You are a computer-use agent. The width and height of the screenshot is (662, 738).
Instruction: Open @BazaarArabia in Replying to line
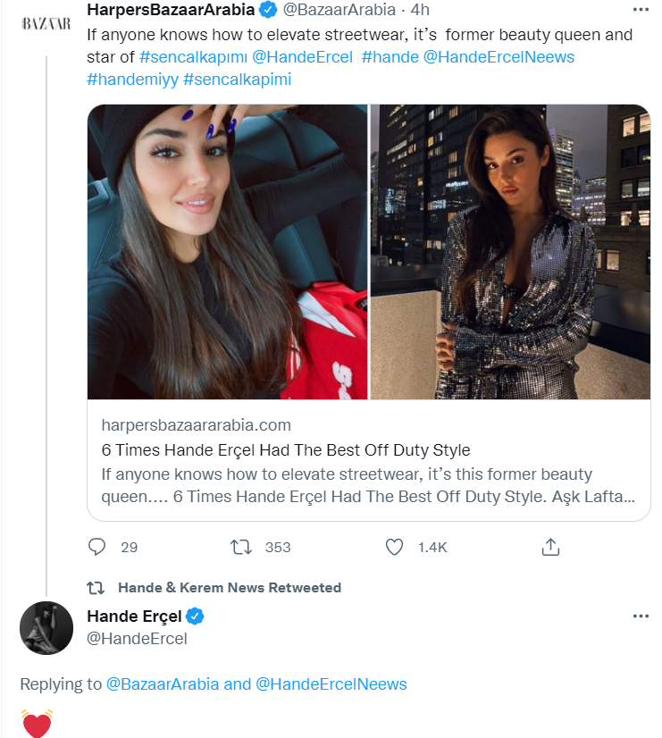[163, 684]
